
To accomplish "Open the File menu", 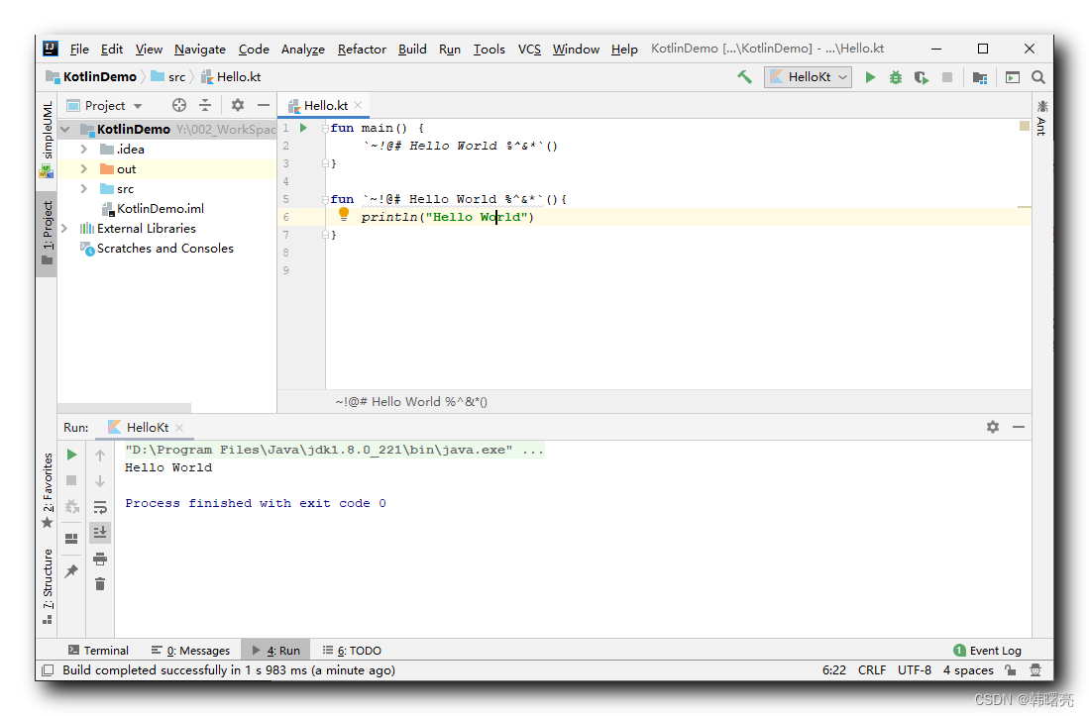I will click(79, 49).
